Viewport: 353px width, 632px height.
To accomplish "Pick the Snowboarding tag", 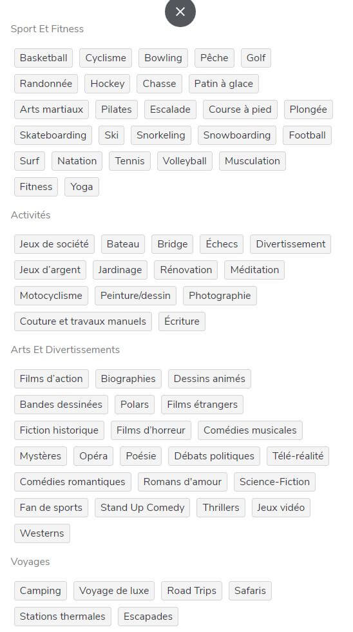I will coord(236,135).
